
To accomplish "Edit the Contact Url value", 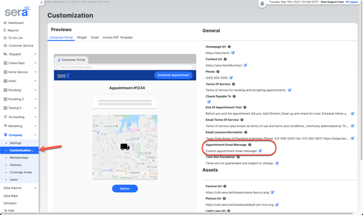I will [245, 66].
